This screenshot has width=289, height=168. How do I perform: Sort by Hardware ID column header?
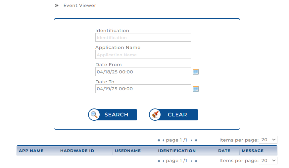point(77,151)
